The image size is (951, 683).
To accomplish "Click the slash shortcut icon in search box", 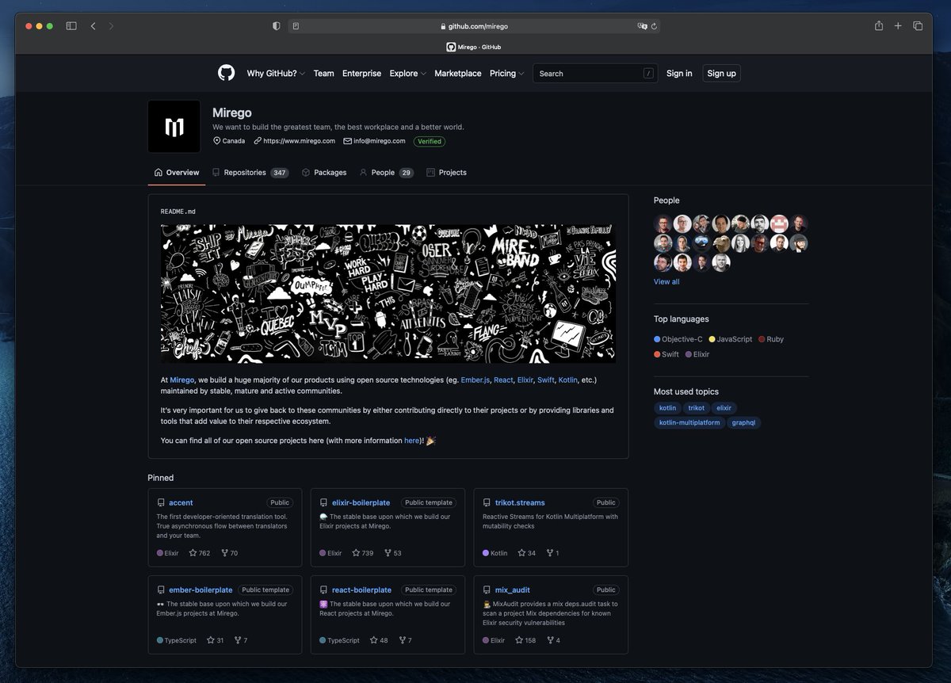I will (648, 74).
